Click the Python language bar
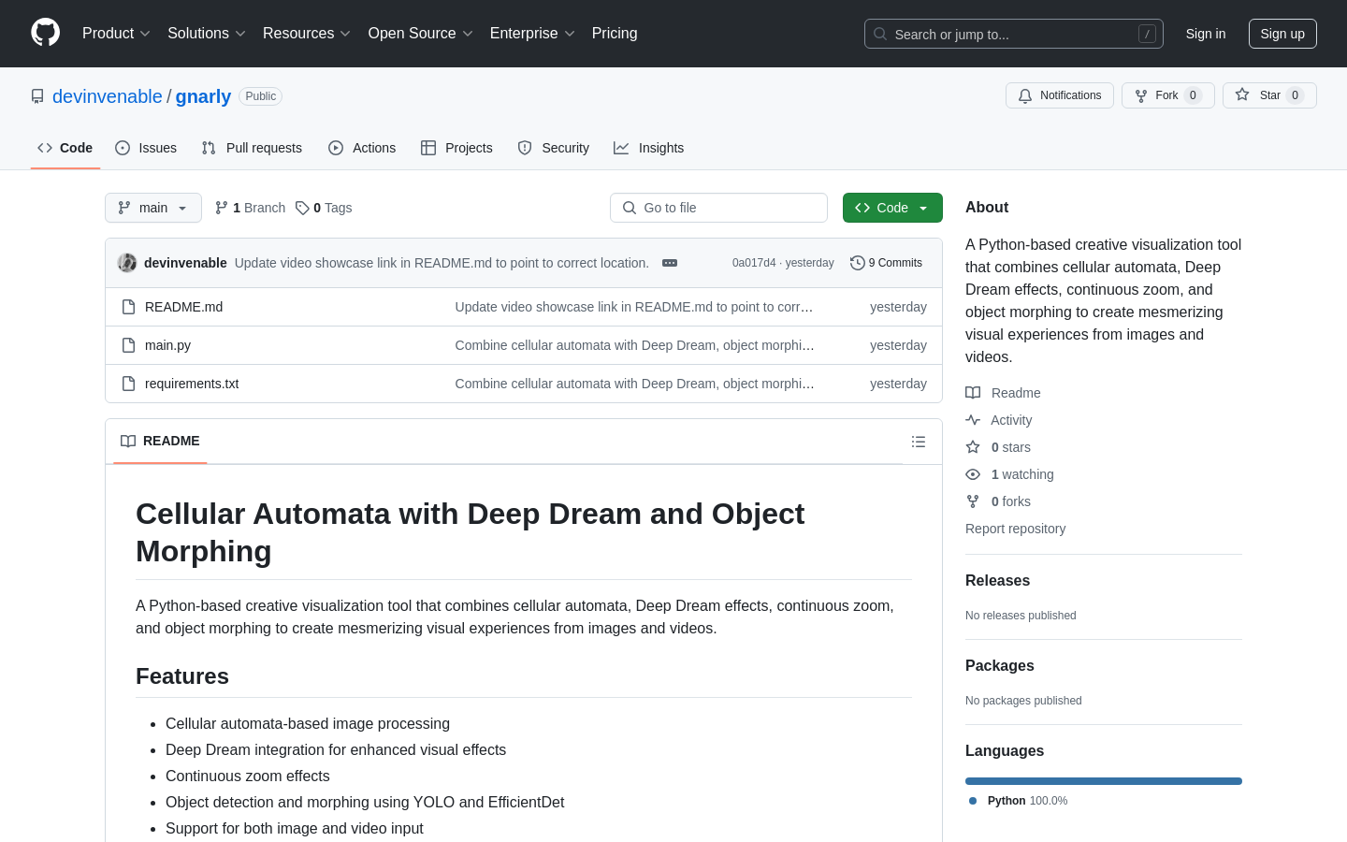 click(x=1104, y=781)
